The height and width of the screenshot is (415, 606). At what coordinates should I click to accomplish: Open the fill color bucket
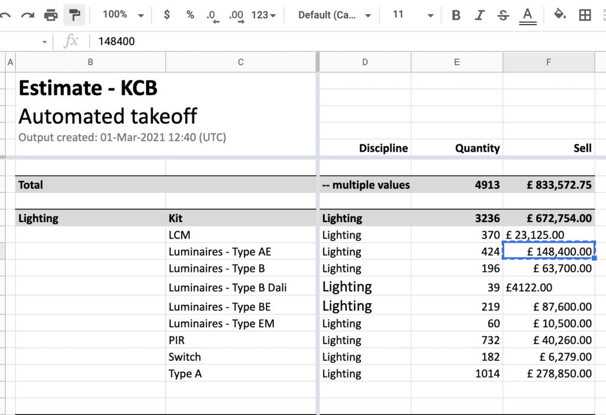[x=560, y=15]
